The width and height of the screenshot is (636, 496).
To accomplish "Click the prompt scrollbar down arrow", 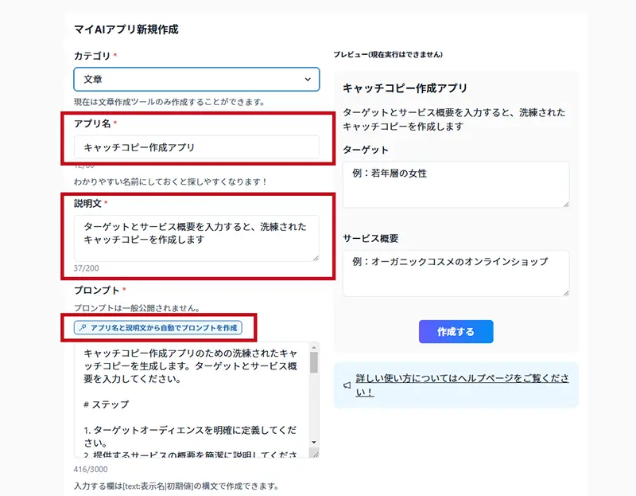I will [313, 443].
